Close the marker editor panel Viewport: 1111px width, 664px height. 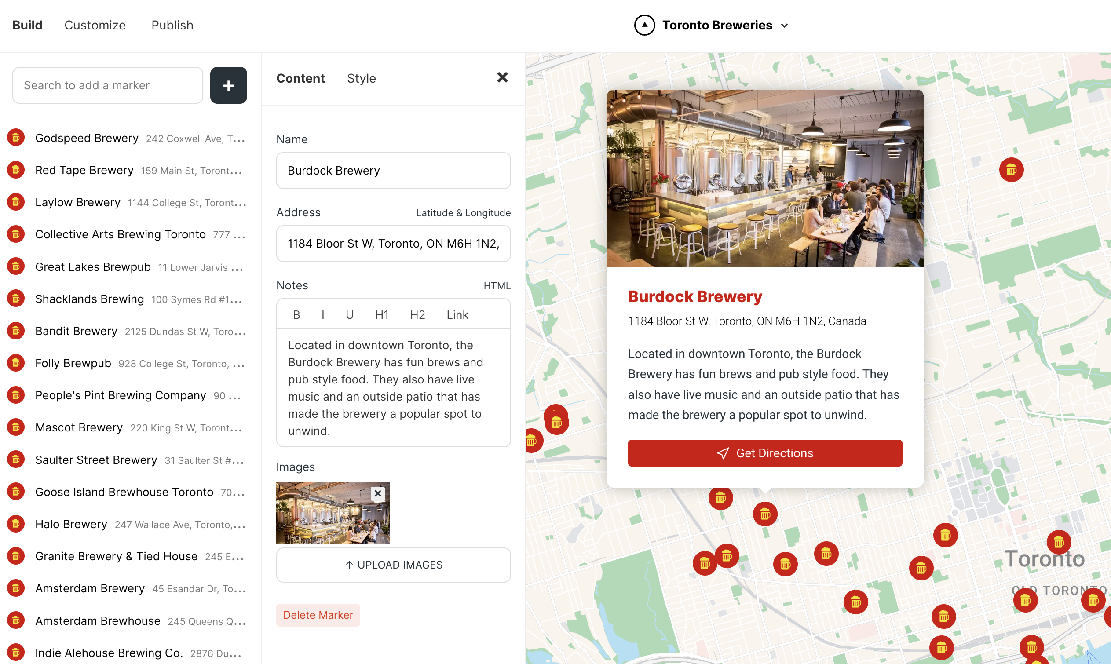502,77
